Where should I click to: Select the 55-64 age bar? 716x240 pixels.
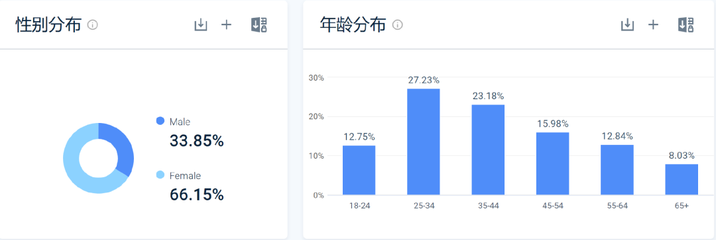click(x=617, y=170)
